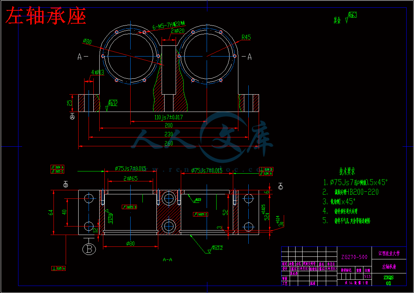Select the left ø75Js7±0.015 dimension
414x293 pixels.
(x=130, y=169)
